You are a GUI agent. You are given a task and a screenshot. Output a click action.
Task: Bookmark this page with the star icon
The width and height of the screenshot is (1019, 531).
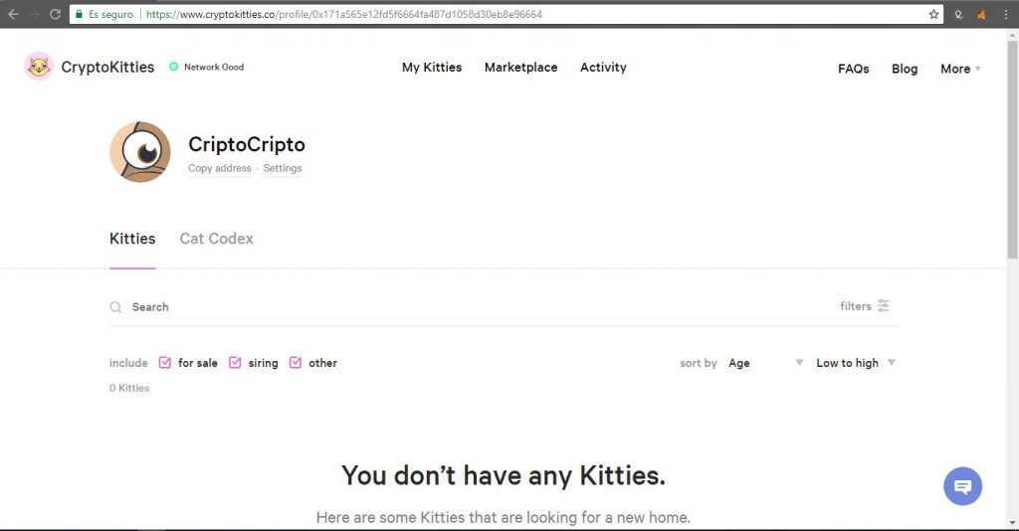933,14
